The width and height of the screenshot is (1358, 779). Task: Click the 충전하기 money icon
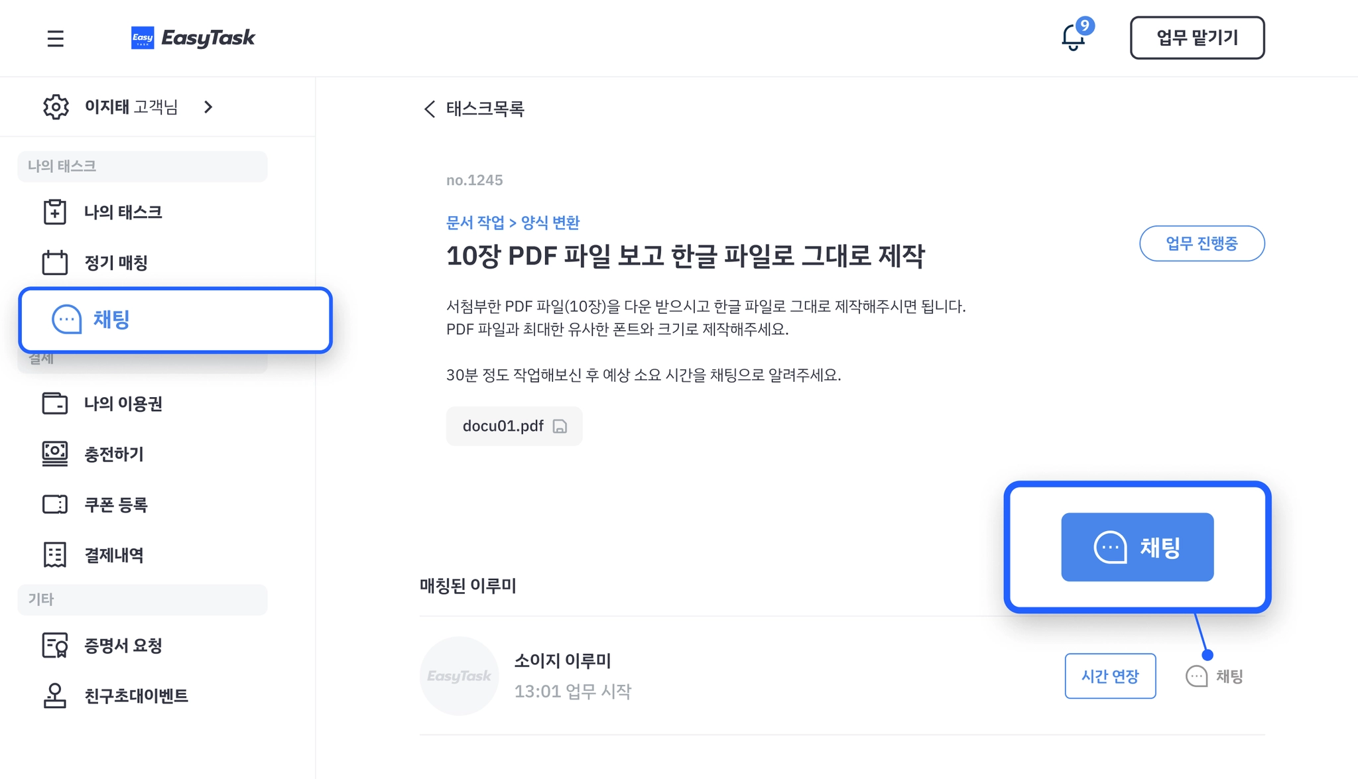pyautogui.click(x=55, y=454)
